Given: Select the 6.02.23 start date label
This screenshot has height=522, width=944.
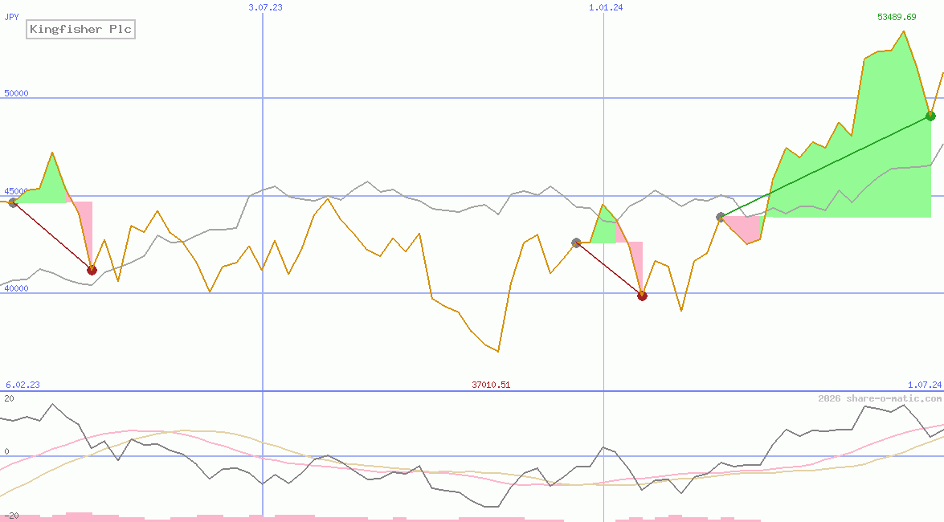Looking at the screenshot, I should (22, 385).
